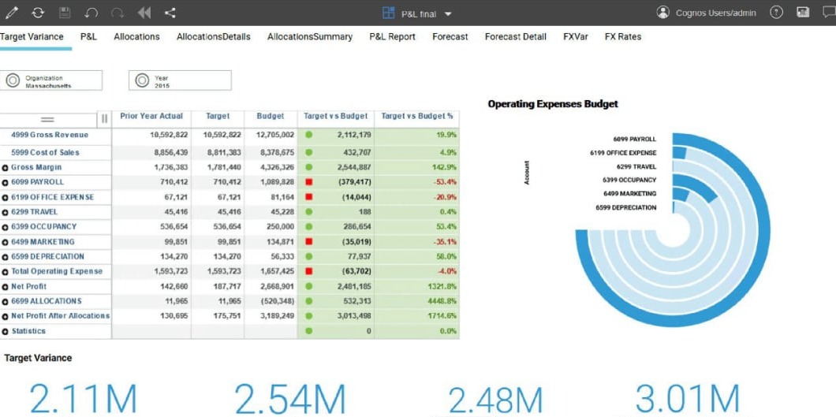Click the pencil edit mode icon
Viewport: 836px width, 417px height.
12,13
